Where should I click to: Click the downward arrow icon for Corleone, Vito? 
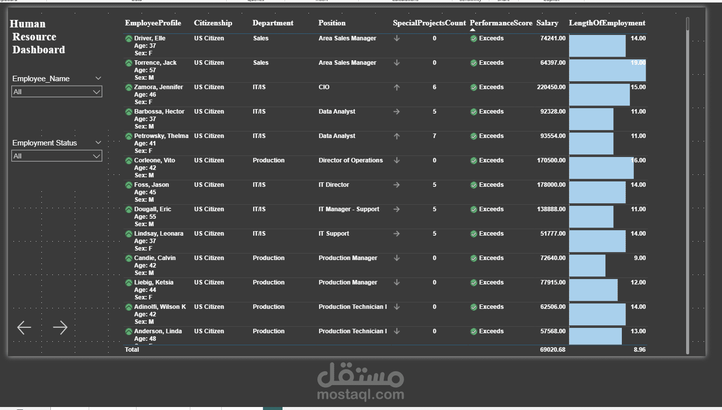click(397, 160)
